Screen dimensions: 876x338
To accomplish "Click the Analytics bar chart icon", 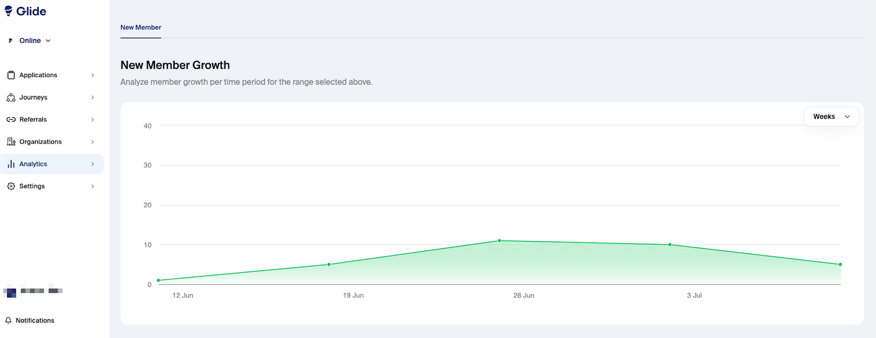I will tap(11, 164).
